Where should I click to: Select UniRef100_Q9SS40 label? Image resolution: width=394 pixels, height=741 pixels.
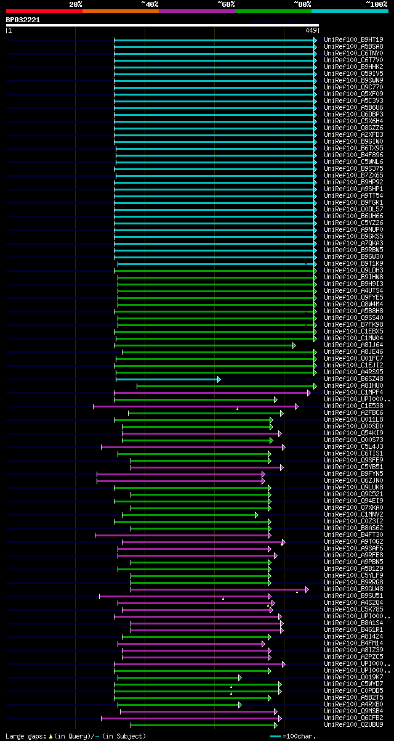(x=353, y=317)
